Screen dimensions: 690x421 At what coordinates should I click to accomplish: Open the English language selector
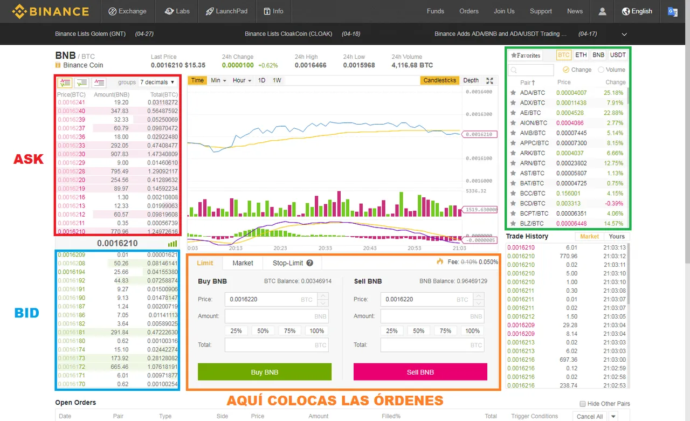click(637, 11)
